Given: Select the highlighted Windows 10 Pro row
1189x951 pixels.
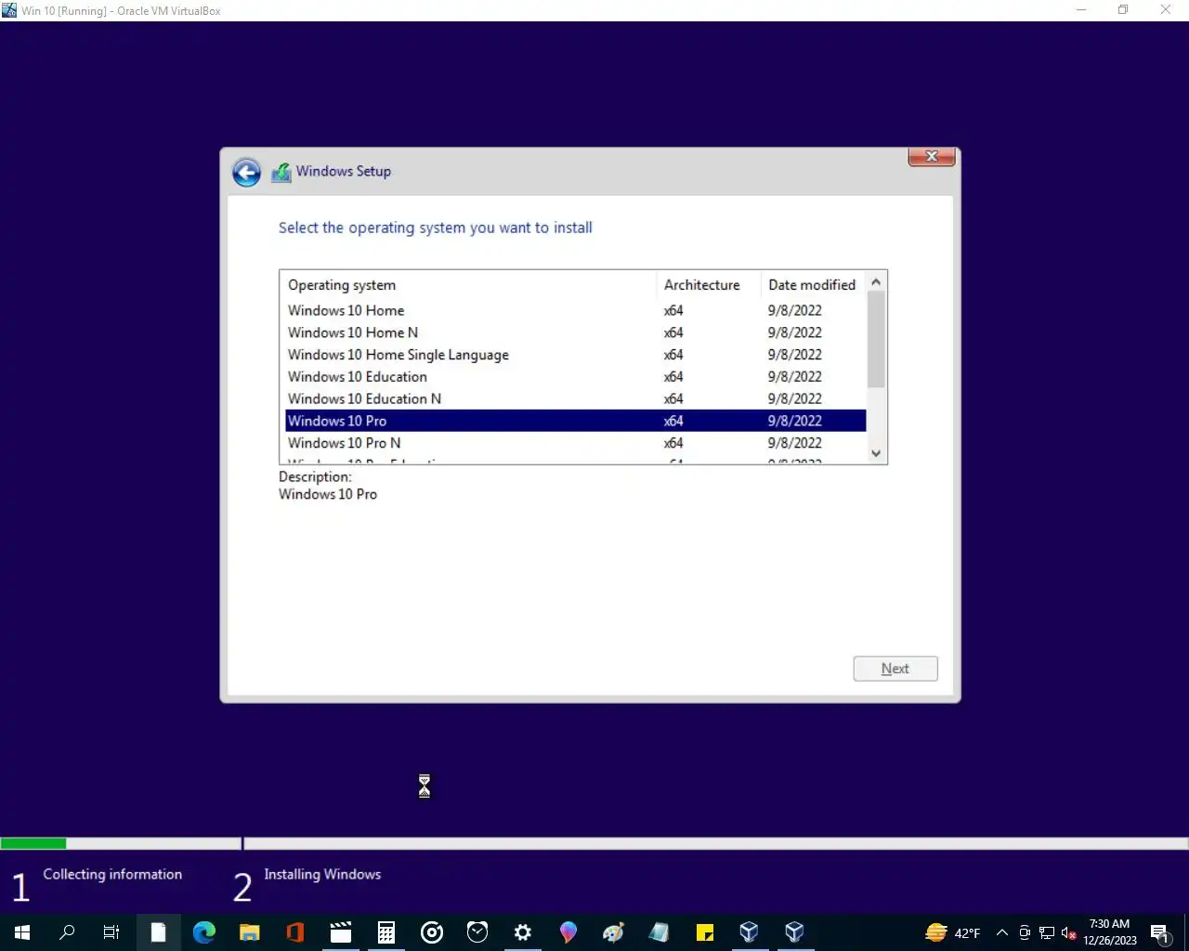Looking at the screenshot, I should [575, 421].
